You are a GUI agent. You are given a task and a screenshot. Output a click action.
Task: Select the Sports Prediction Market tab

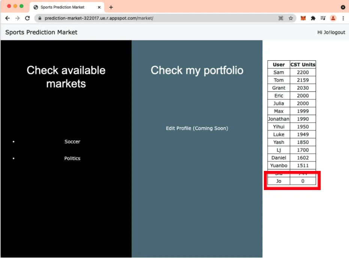67,7
